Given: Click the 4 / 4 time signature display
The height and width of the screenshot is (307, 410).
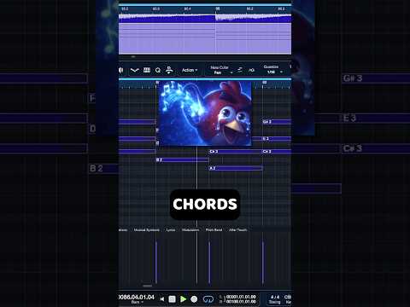Looking at the screenshot, I should tap(275, 297).
